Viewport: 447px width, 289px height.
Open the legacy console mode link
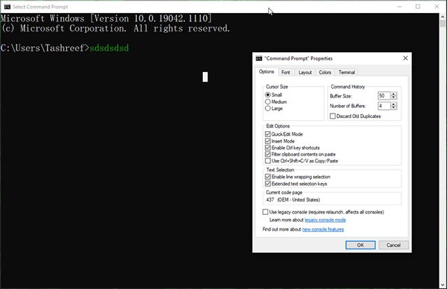tap(325, 220)
